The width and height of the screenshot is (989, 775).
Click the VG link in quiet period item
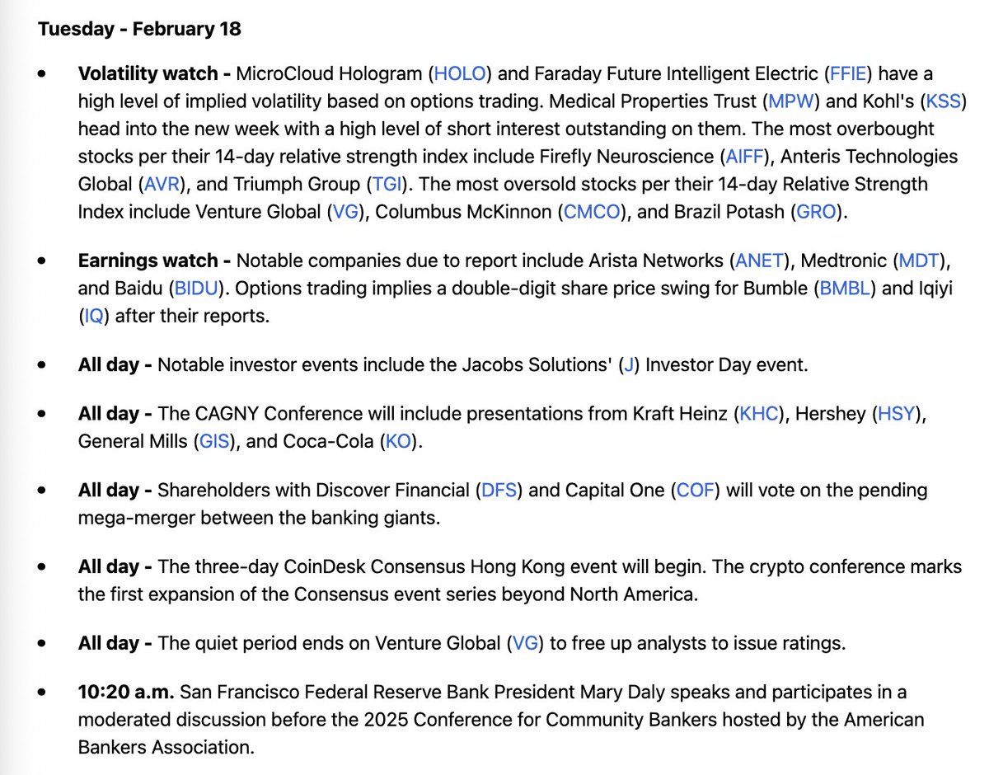point(525,643)
